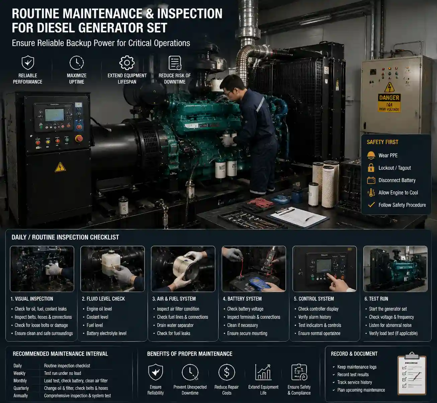437x403 pixels.
Task: Click 'Check for oil, fuel, coolant leaks'
Action: (41, 309)
